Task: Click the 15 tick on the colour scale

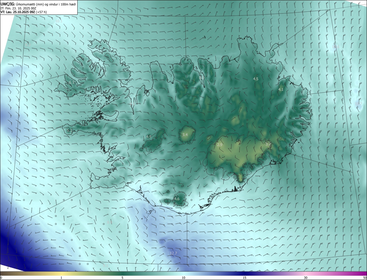Action: pos(245,278)
